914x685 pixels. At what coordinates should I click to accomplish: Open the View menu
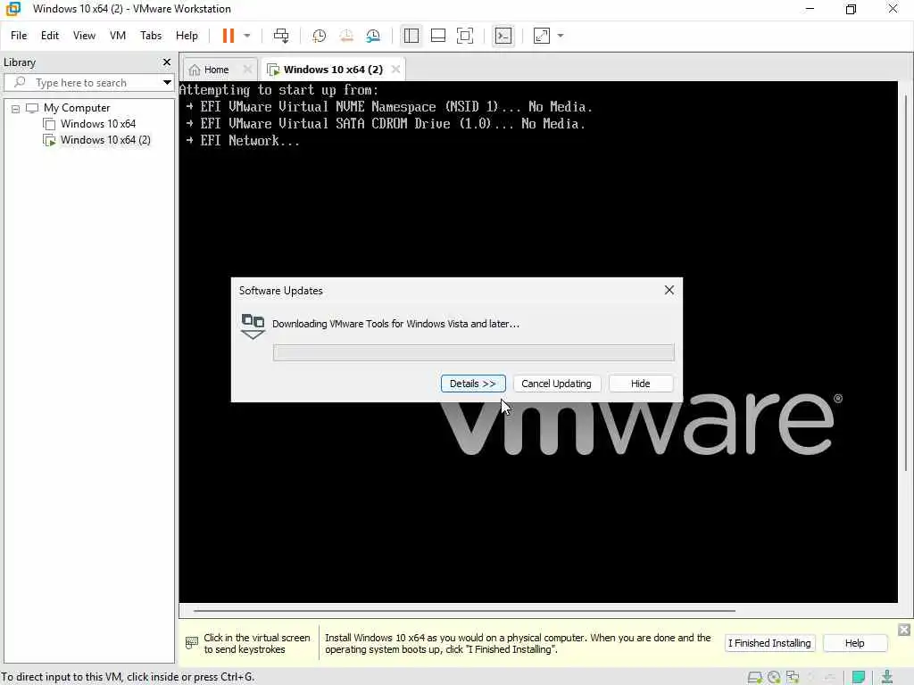84,36
